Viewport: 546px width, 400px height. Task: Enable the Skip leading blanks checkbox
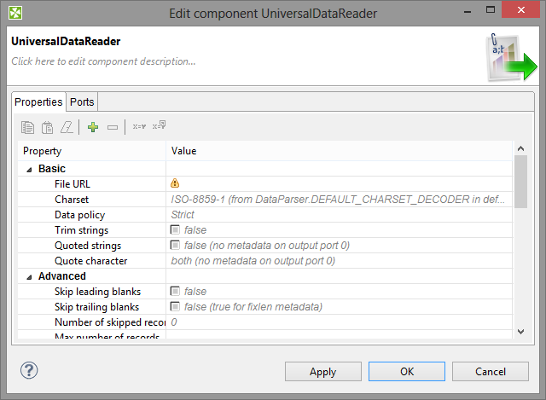coord(175,292)
